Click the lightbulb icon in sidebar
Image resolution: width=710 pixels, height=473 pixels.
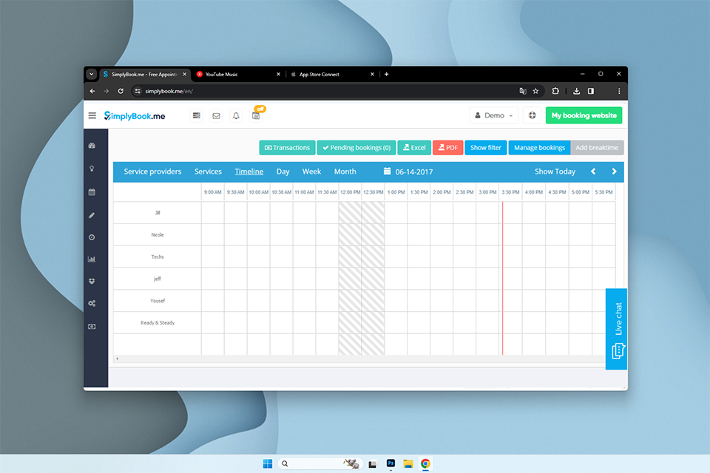(92, 169)
